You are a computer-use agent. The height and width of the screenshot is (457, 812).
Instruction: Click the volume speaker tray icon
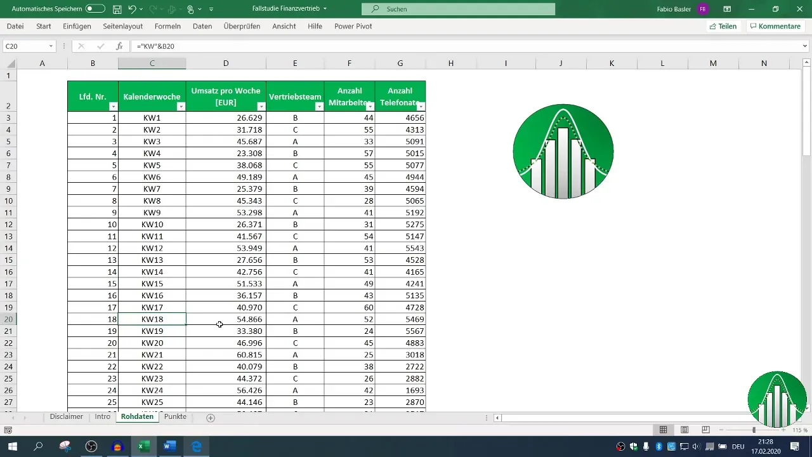696,446
